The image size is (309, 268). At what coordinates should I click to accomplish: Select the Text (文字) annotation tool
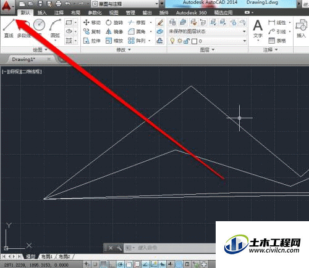coord(258,29)
